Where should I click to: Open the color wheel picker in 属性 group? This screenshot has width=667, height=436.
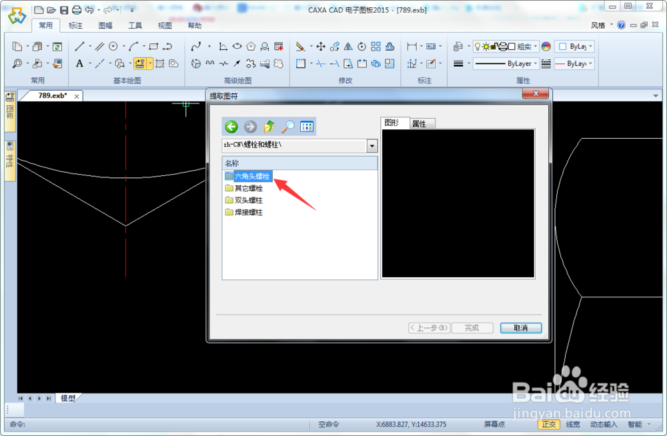click(x=546, y=47)
